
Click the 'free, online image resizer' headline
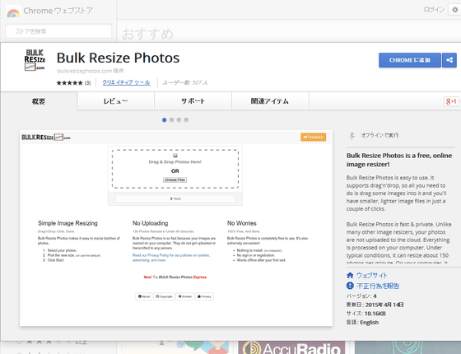point(399,160)
